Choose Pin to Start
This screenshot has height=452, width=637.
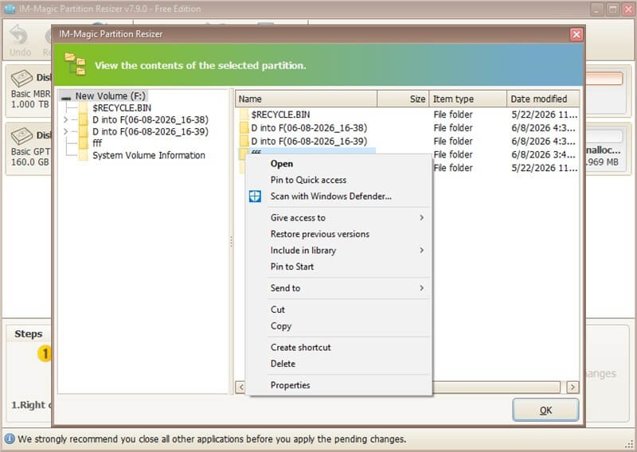339,267
